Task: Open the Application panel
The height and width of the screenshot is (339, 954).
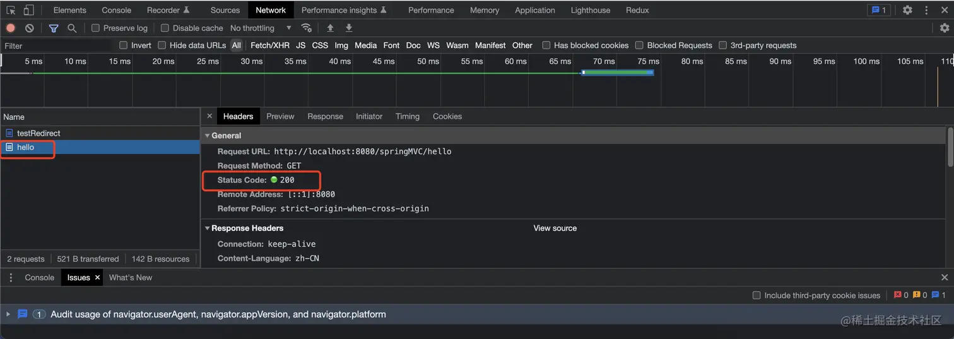Action: [x=535, y=10]
